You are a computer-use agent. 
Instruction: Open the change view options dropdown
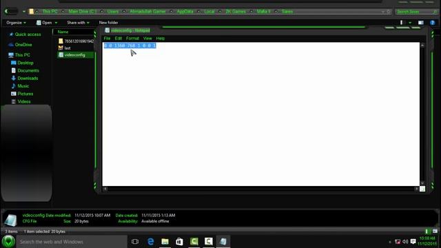tap(410, 23)
